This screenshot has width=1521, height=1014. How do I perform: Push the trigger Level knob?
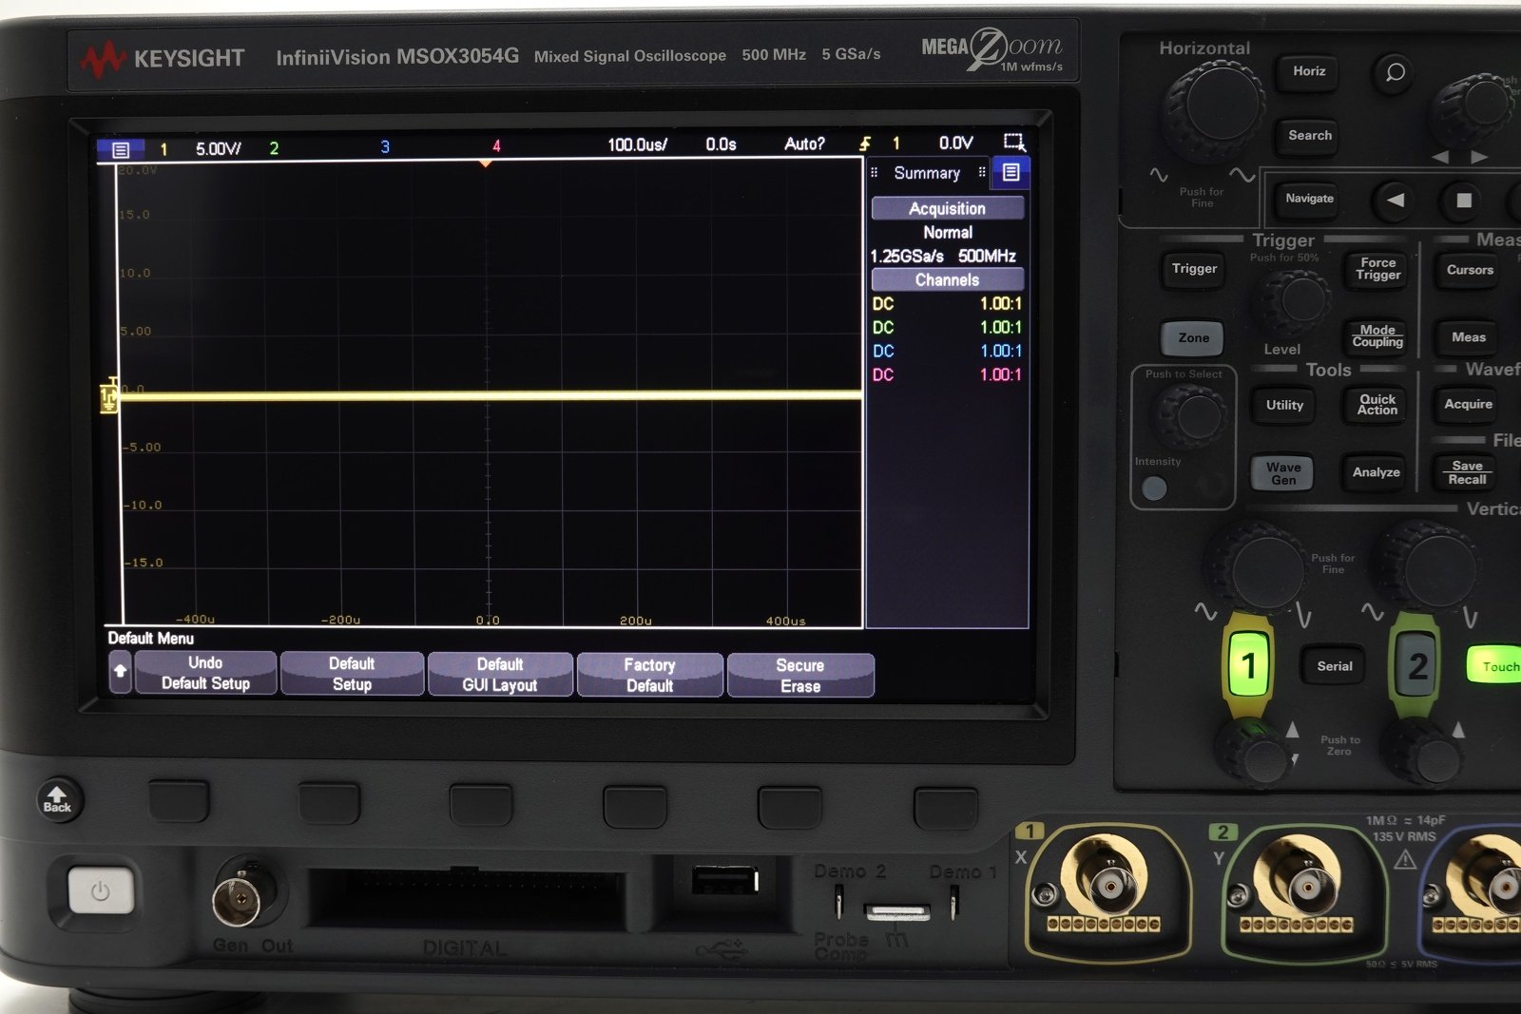(x=1295, y=299)
